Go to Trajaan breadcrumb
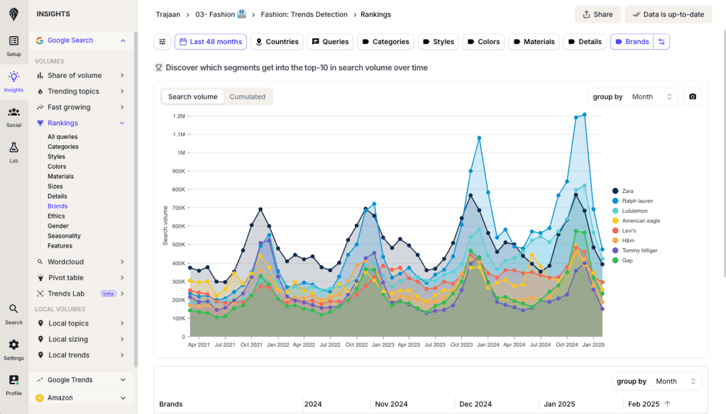The height and width of the screenshot is (414, 726). tap(168, 14)
